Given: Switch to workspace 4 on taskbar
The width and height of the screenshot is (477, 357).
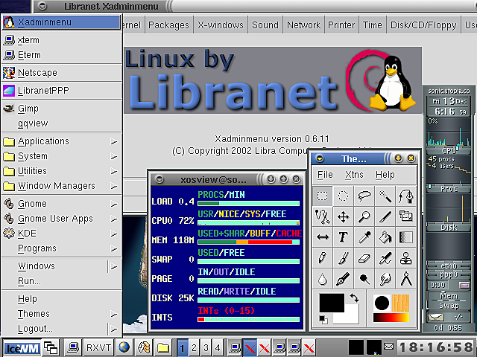Looking at the screenshot, I should 218,347.
